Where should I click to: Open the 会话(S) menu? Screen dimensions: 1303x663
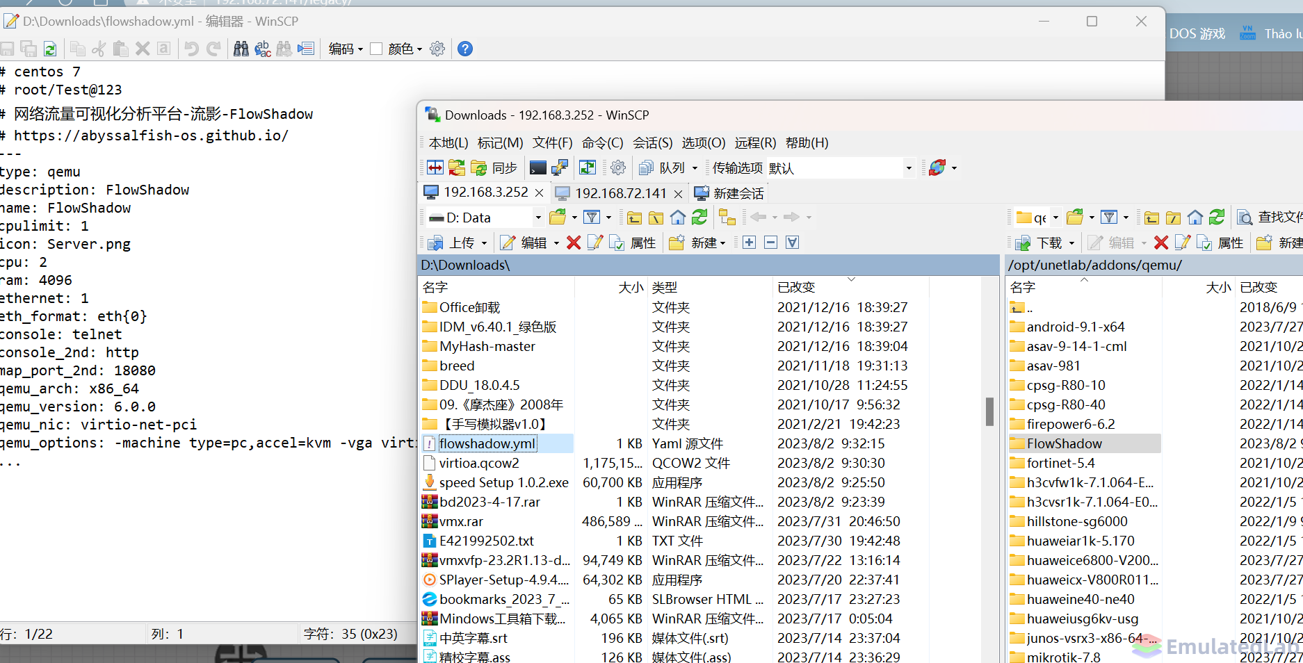pos(652,142)
